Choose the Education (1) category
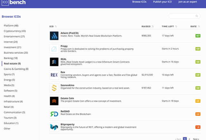The height and width of the screenshot is (140, 206). click(11, 123)
